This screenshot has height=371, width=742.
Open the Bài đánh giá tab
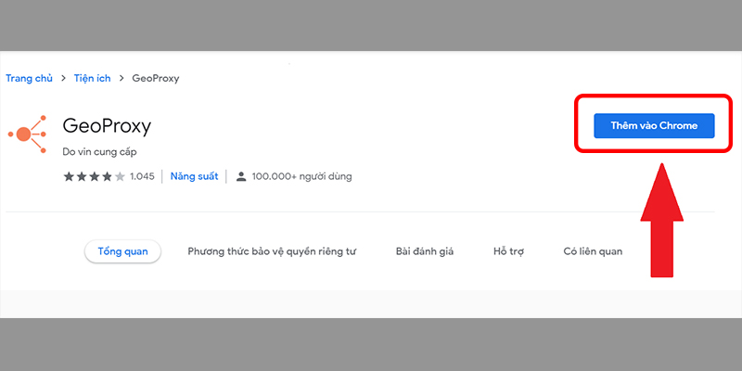425,251
